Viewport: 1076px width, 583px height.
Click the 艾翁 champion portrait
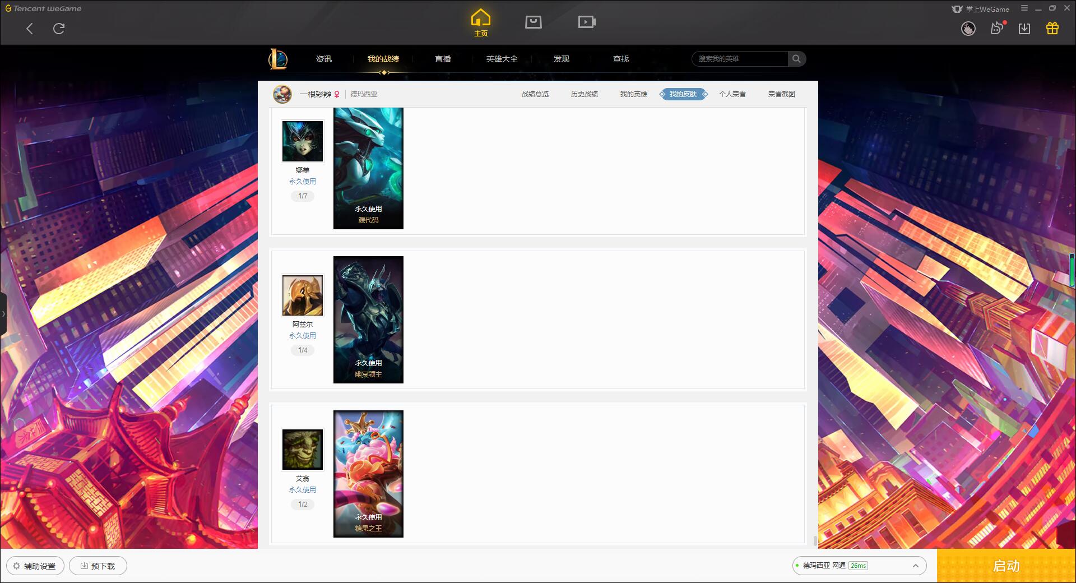[303, 450]
